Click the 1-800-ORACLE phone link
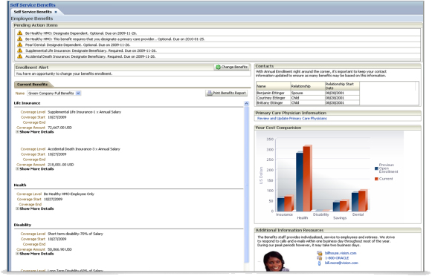The height and width of the screenshot is (276, 432). [x=337, y=258]
